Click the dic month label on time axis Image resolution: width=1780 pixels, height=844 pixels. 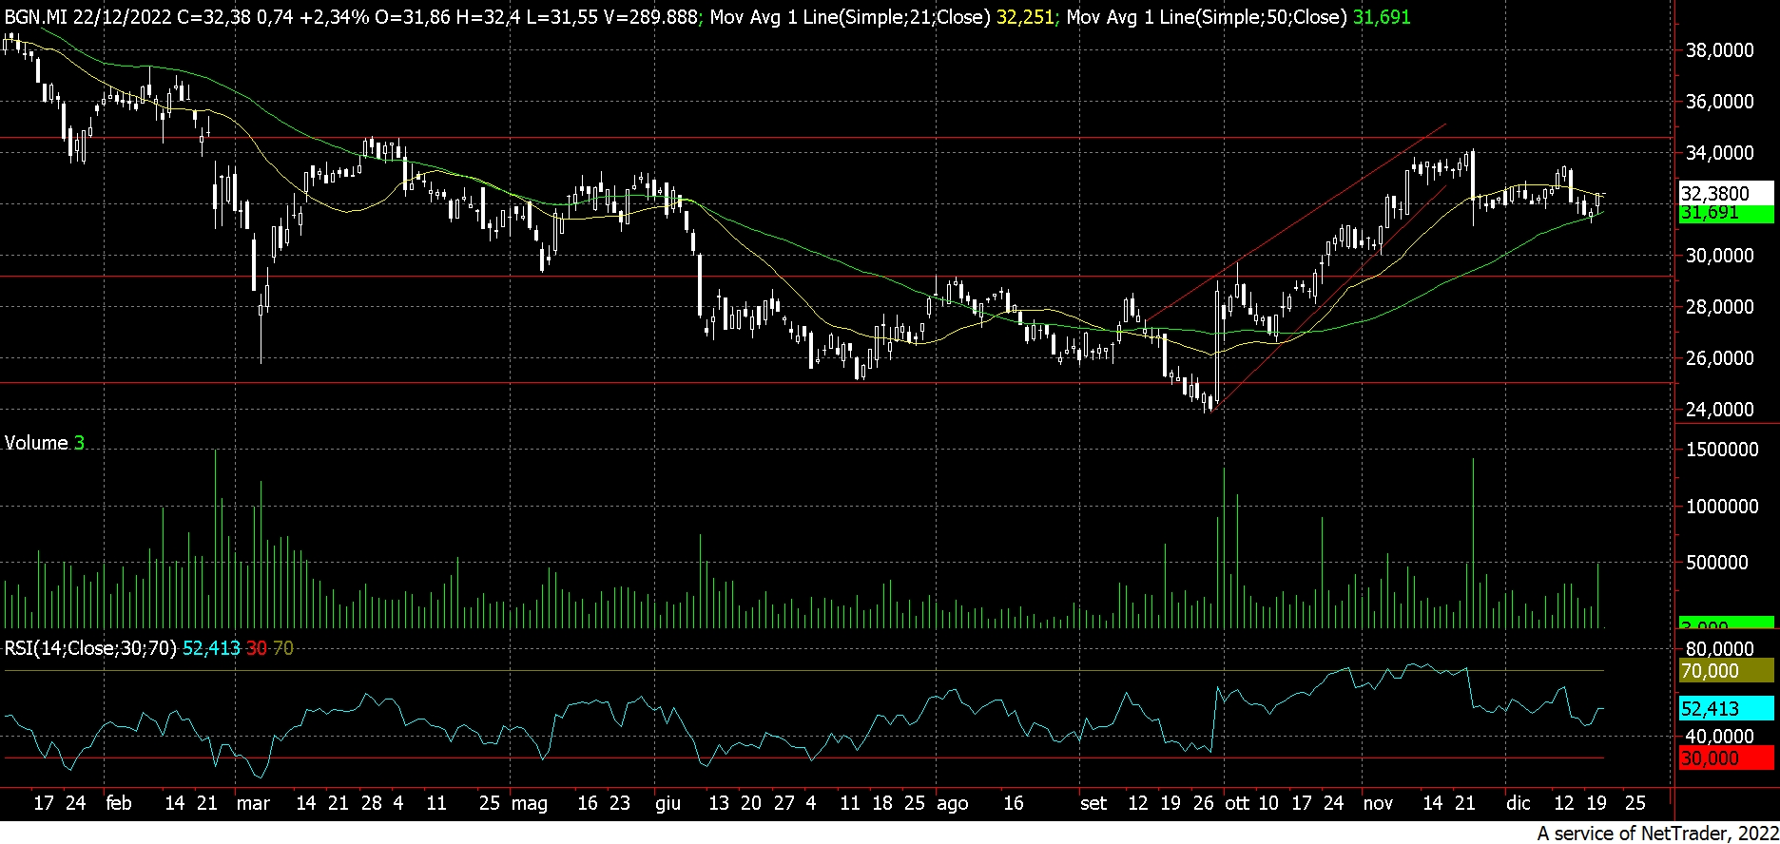[x=1518, y=803]
